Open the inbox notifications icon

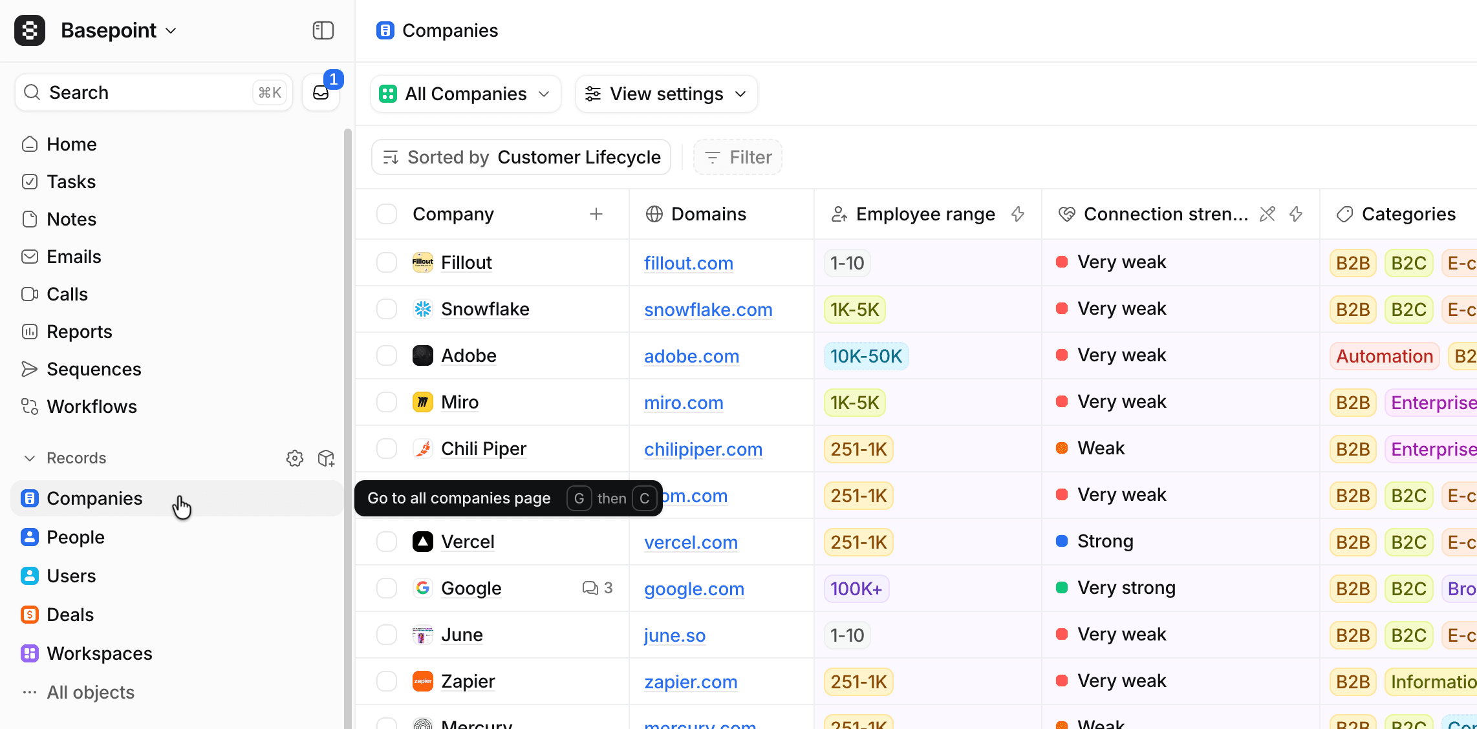click(x=321, y=92)
